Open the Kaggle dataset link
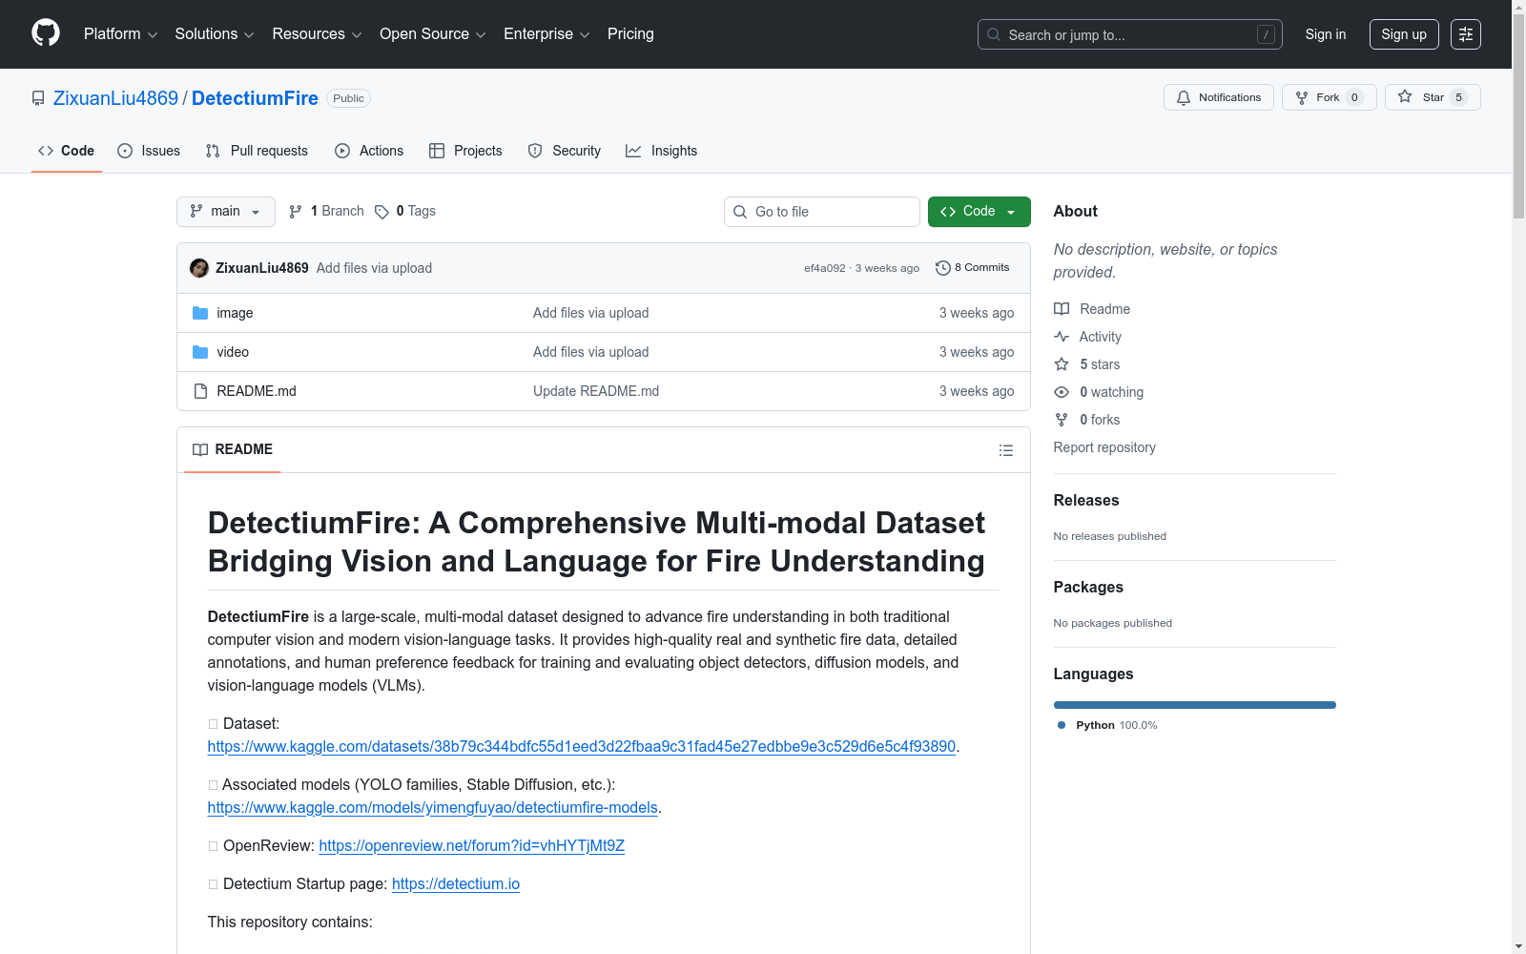Image resolution: width=1526 pixels, height=954 pixels. (582, 746)
